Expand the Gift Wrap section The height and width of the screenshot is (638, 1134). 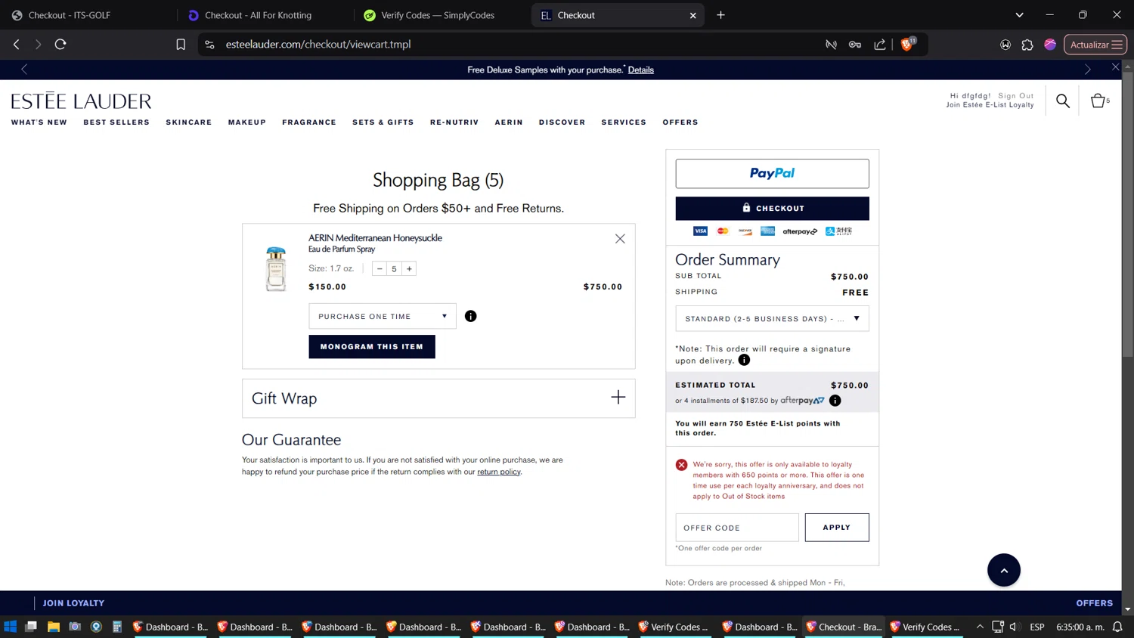coord(438,398)
